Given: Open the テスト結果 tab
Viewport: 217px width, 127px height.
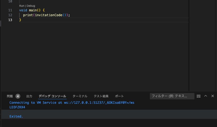Looking at the screenshot, I should click(101, 96).
